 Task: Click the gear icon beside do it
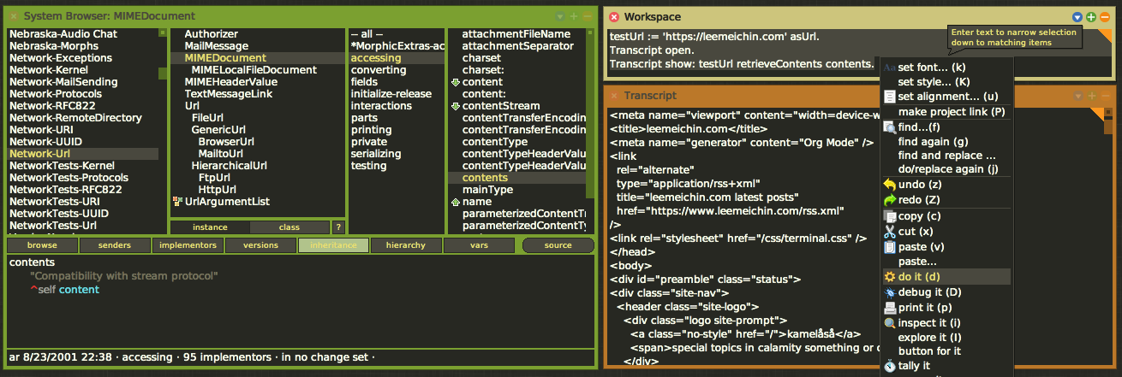click(889, 277)
